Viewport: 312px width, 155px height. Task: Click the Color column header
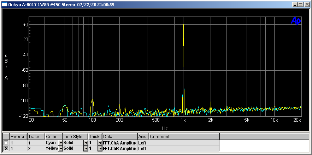pos(54,137)
